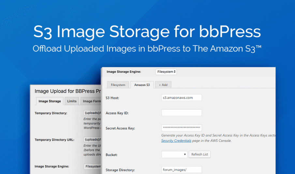Click the Storage Directory field
The height and width of the screenshot is (174, 295).
[181, 170]
